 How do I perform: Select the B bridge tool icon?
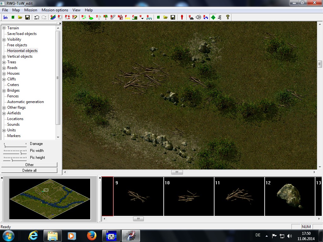[x=149, y=17]
